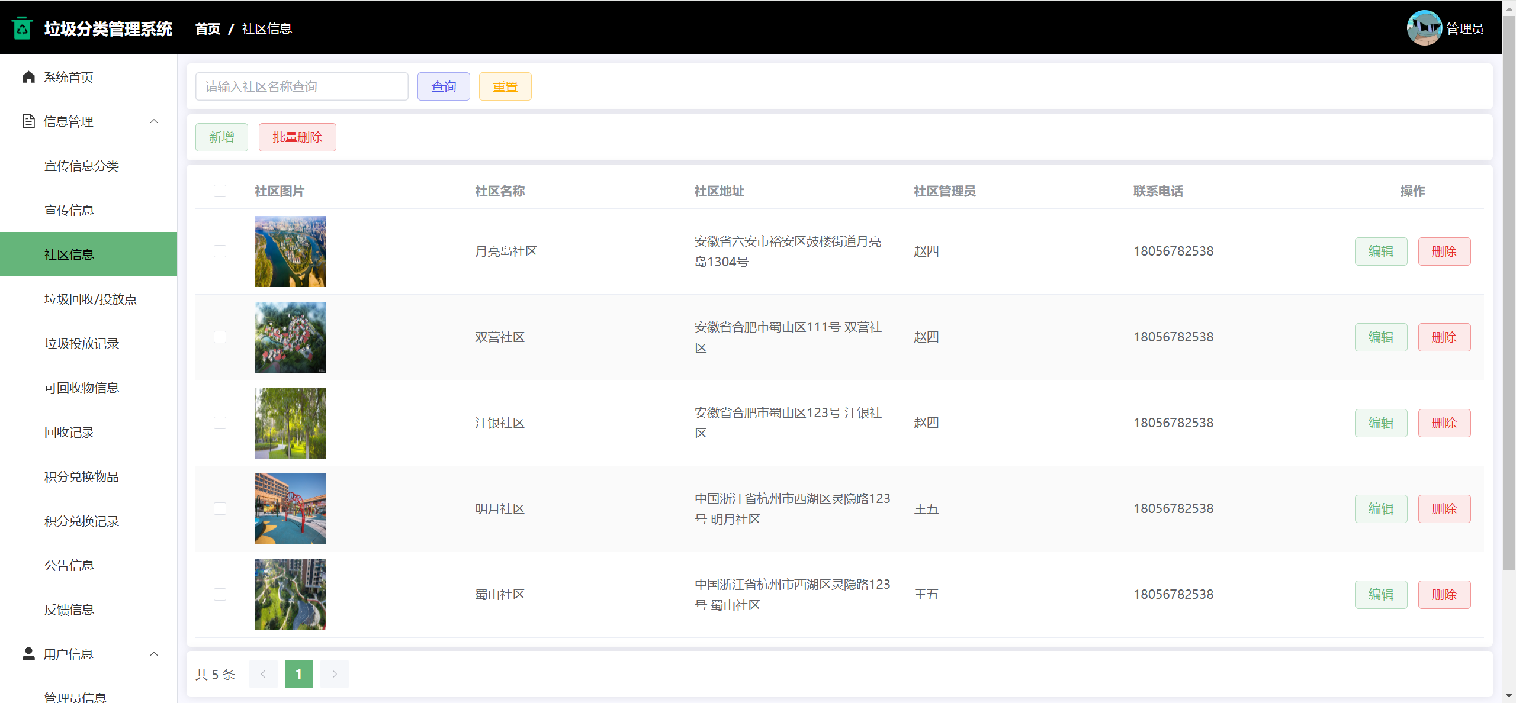Click the administrator avatar image
1516x703 pixels.
(1424, 28)
